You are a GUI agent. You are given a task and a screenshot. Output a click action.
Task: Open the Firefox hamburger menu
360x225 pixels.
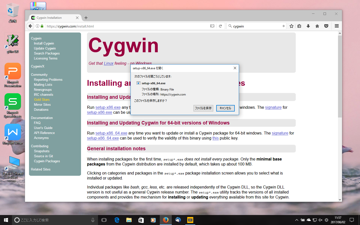337,26
